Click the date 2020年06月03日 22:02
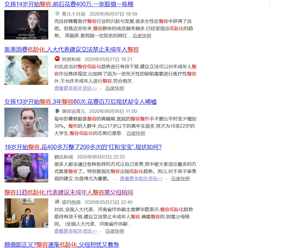This screenshot has width=295, height=248. pos(101,157)
